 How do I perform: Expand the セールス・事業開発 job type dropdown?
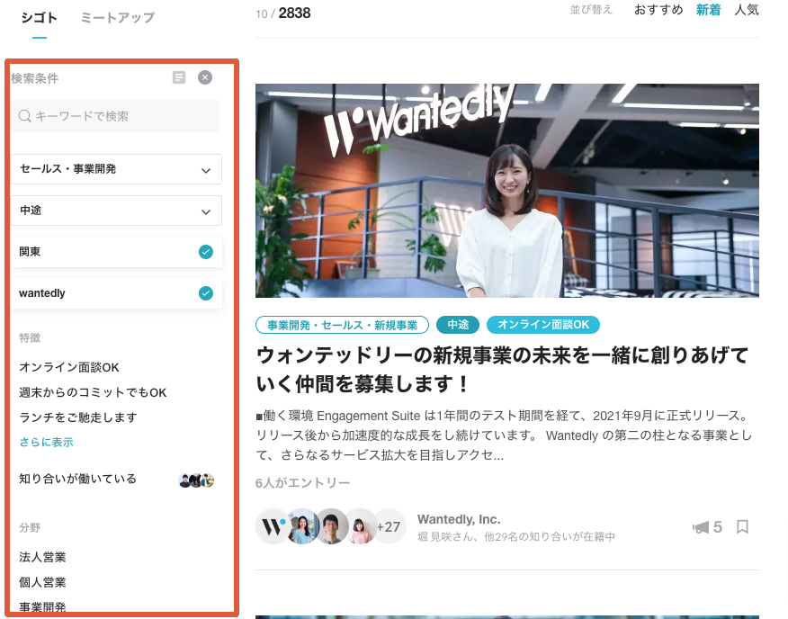click(117, 169)
